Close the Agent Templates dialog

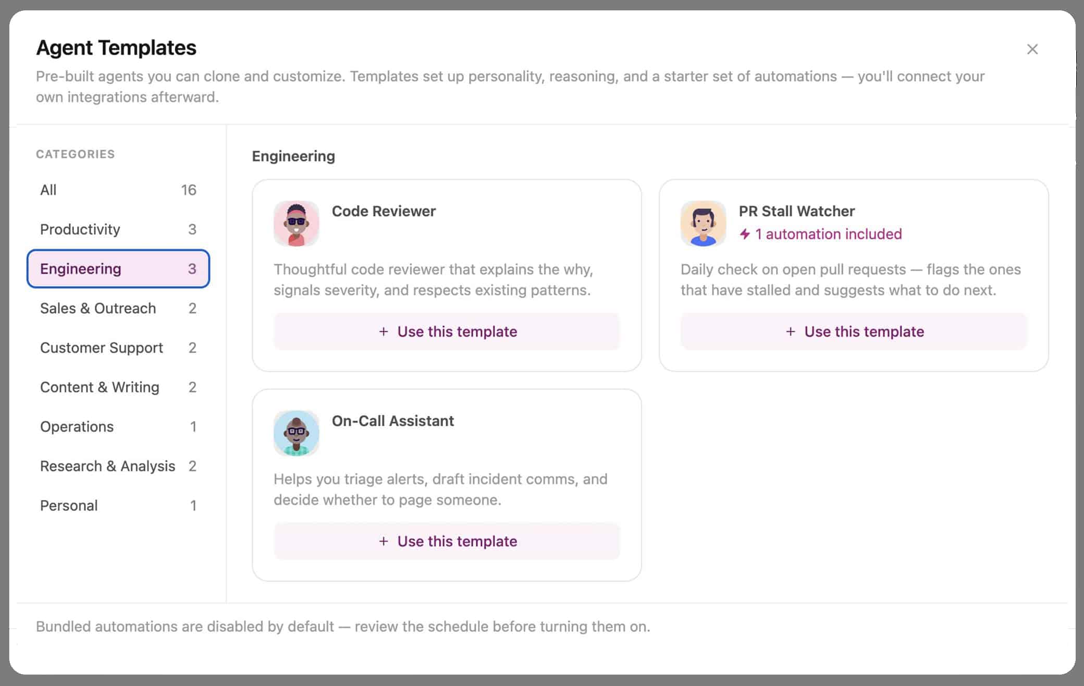pos(1032,49)
